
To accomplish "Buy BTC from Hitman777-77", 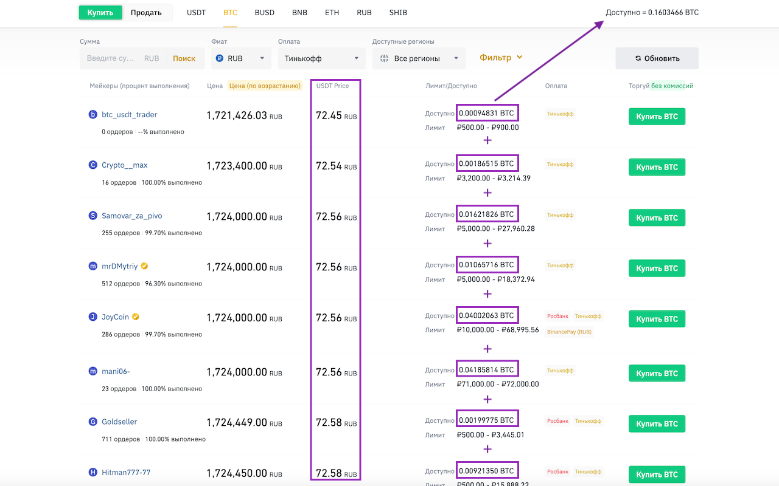I will 657,474.
